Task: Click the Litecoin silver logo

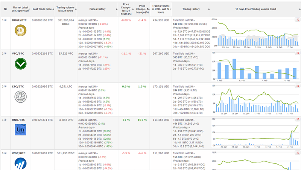Action: pos(21,97)
